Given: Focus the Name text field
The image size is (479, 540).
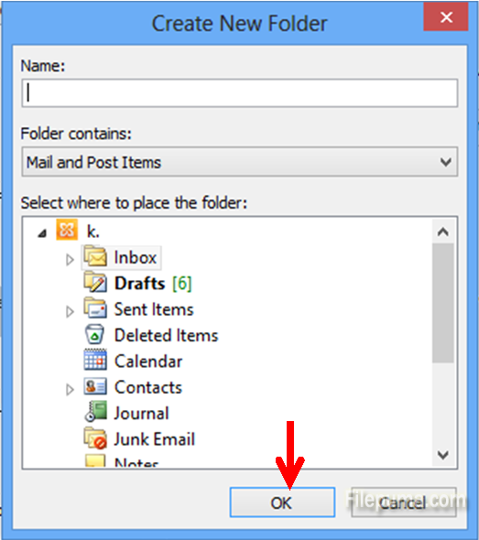Looking at the screenshot, I should click(x=240, y=93).
